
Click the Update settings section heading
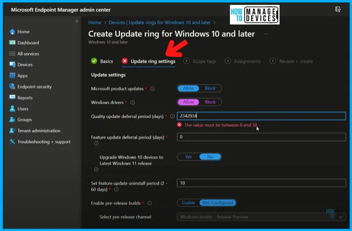pyautogui.click(x=108, y=75)
